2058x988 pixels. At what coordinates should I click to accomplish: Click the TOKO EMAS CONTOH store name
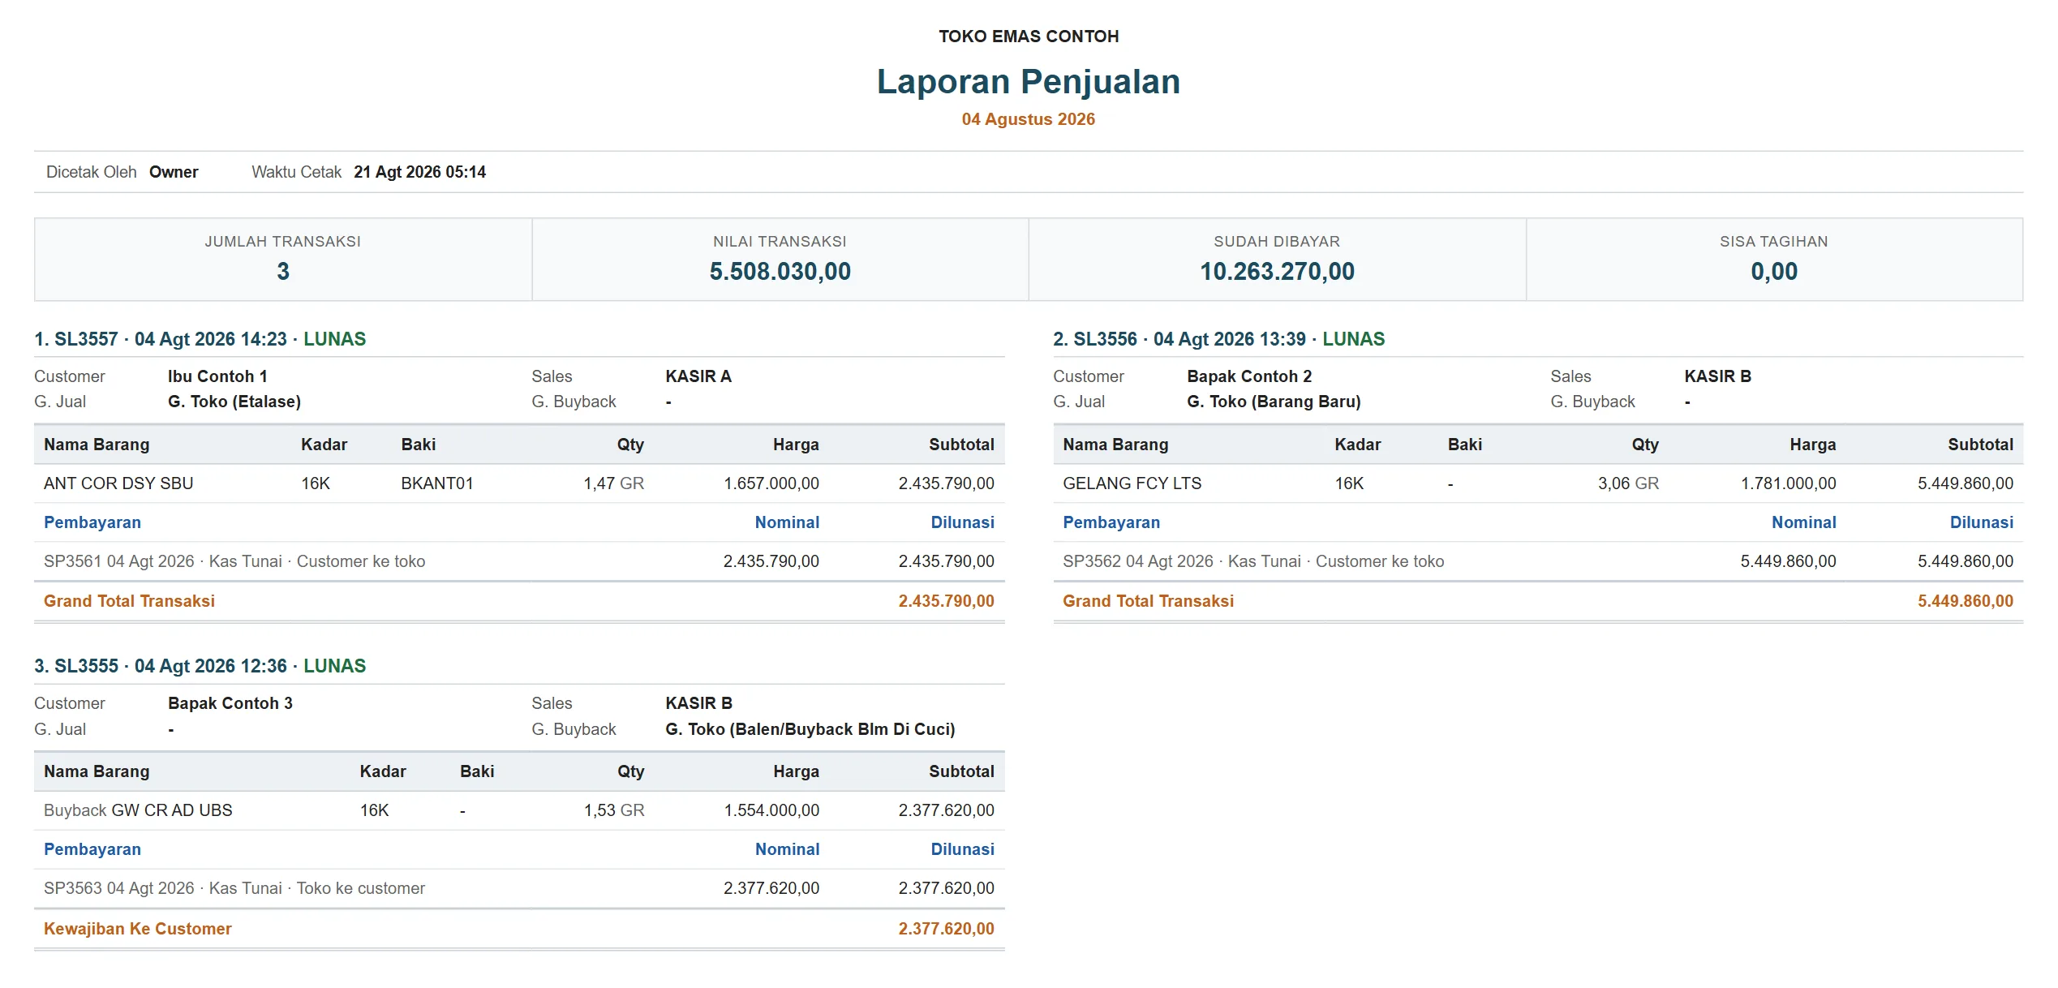pos(1029,37)
